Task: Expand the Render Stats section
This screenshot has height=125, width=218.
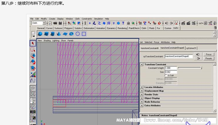Action: [142, 95]
